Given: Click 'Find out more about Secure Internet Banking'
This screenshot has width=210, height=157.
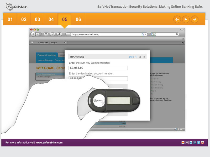Looking at the screenshot, I should [x=161, y=99].
